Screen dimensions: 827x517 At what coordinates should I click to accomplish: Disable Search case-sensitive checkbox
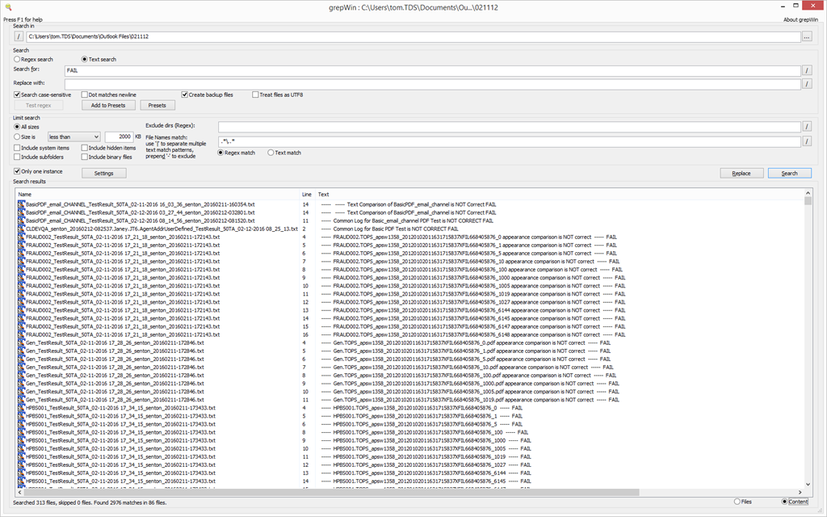click(18, 95)
